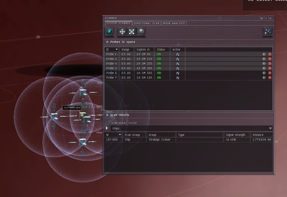Uncheck the Active box for Probe 1
This screenshot has height=197, width=287.
[178, 54]
